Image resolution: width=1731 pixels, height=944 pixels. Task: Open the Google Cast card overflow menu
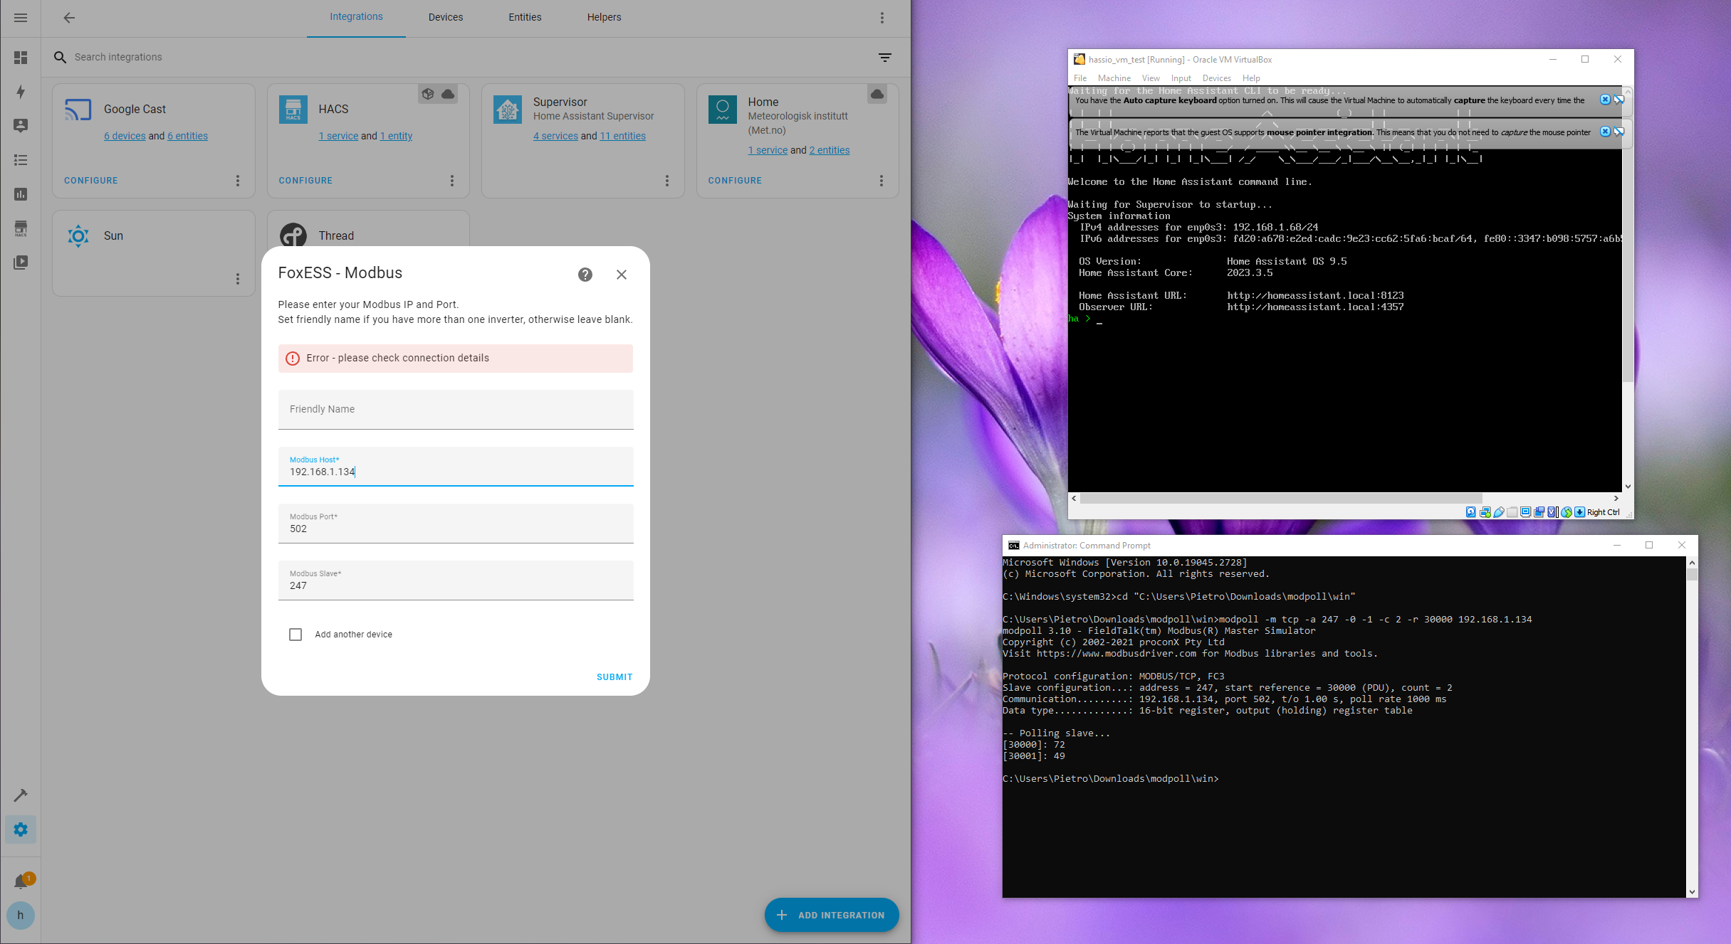[x=237, y=180]
